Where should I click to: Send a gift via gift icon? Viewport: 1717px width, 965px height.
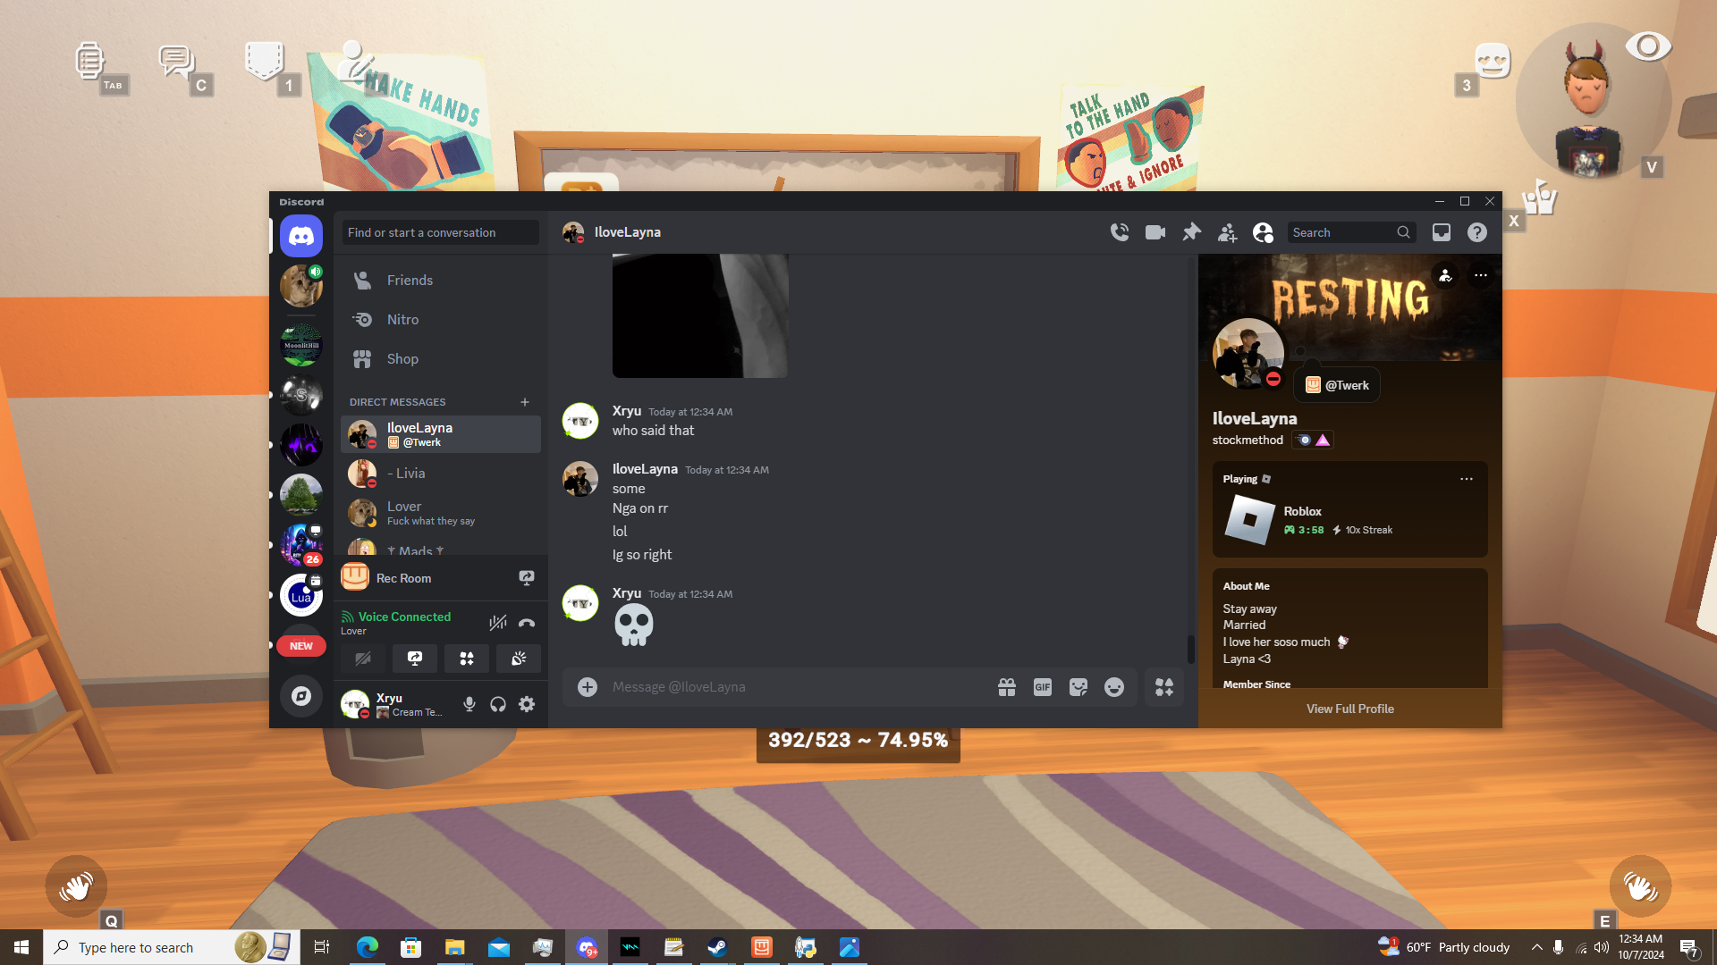pos(1007,687)
